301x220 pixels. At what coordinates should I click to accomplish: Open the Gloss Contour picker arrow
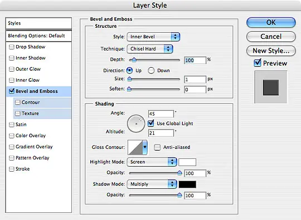point(145,147)
